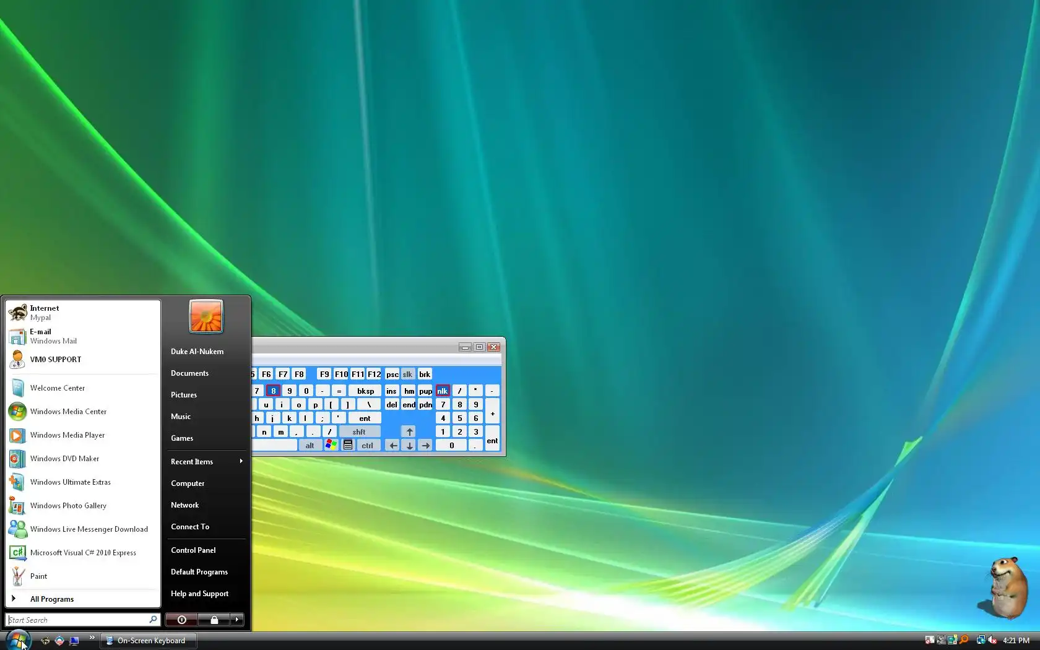Click the Start Search input box
1040x650 pixels.
click(83, 620)
